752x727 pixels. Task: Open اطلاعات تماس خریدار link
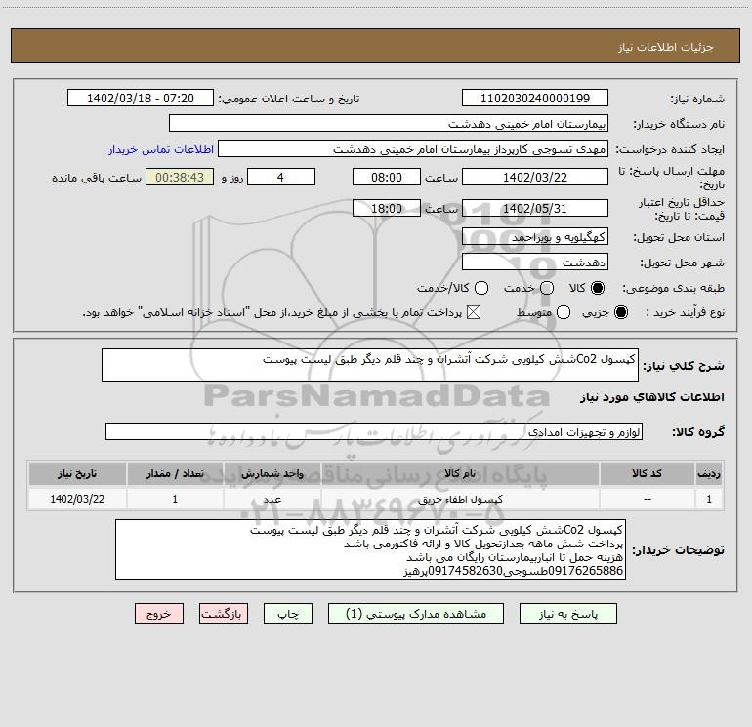(x=161, y=149)
